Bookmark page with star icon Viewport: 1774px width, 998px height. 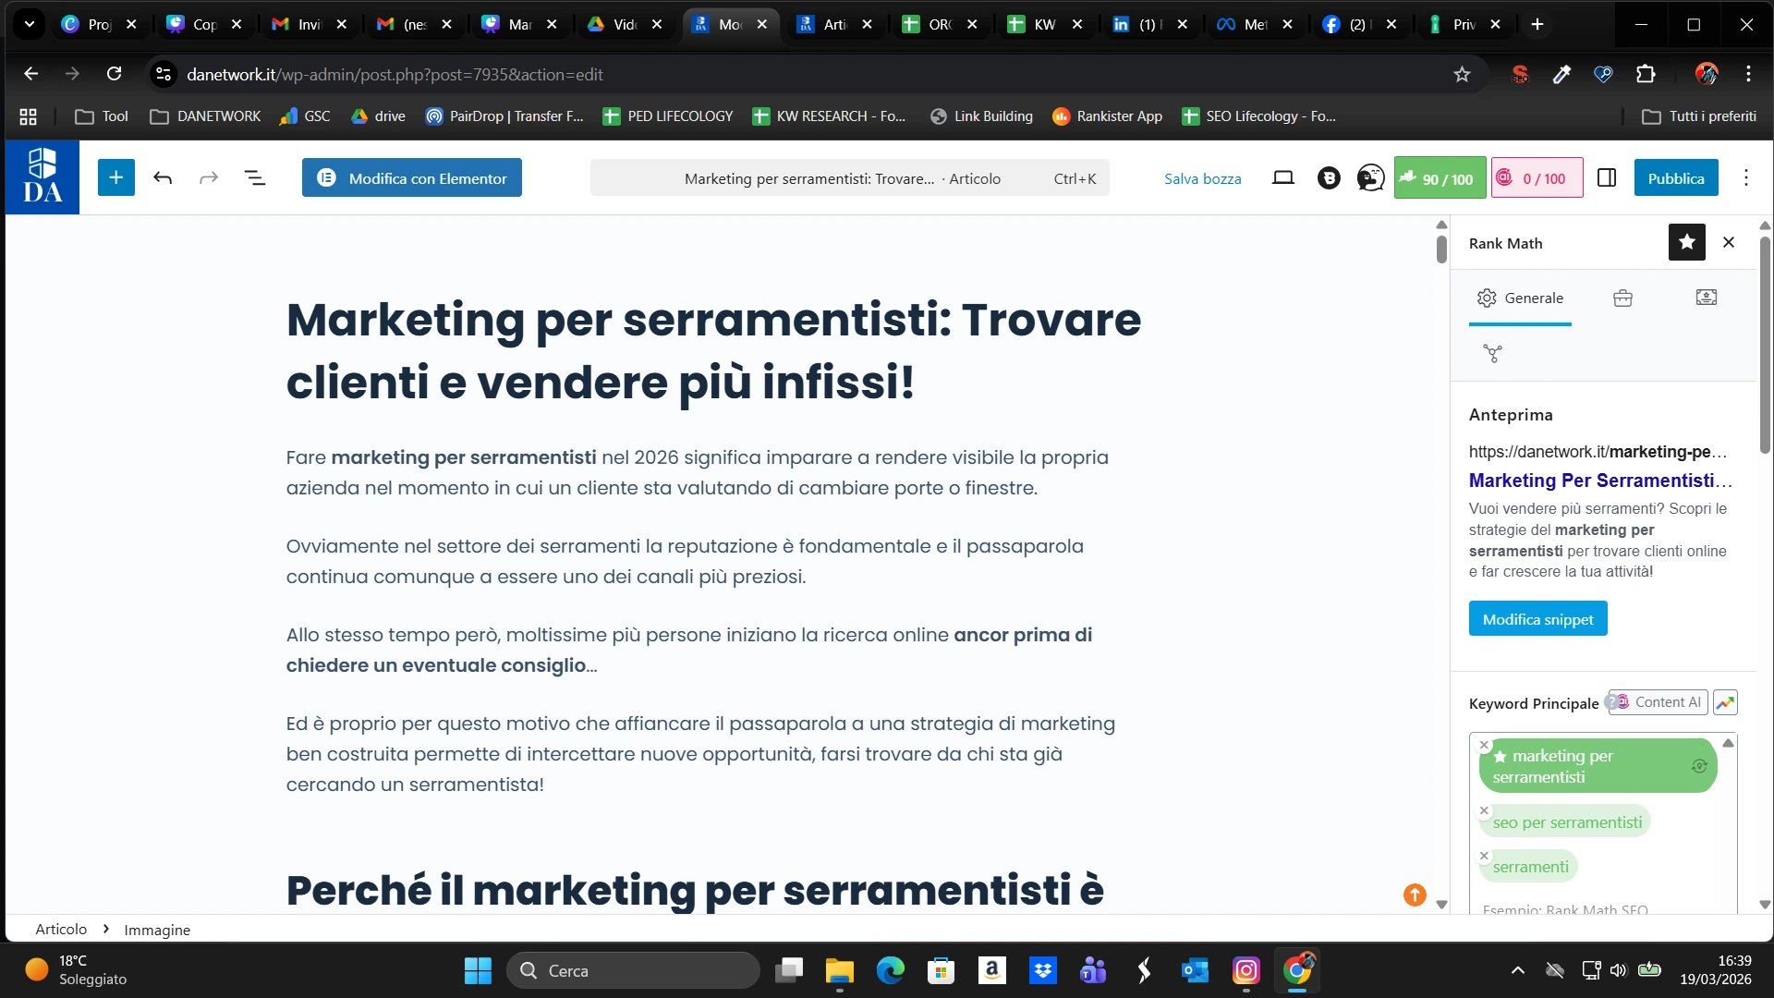pos(1462,74)
